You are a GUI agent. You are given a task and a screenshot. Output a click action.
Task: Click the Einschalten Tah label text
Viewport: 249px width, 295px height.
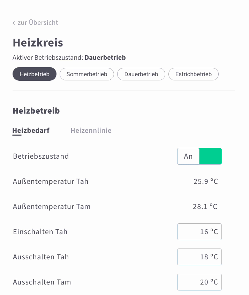pos(40,232)
